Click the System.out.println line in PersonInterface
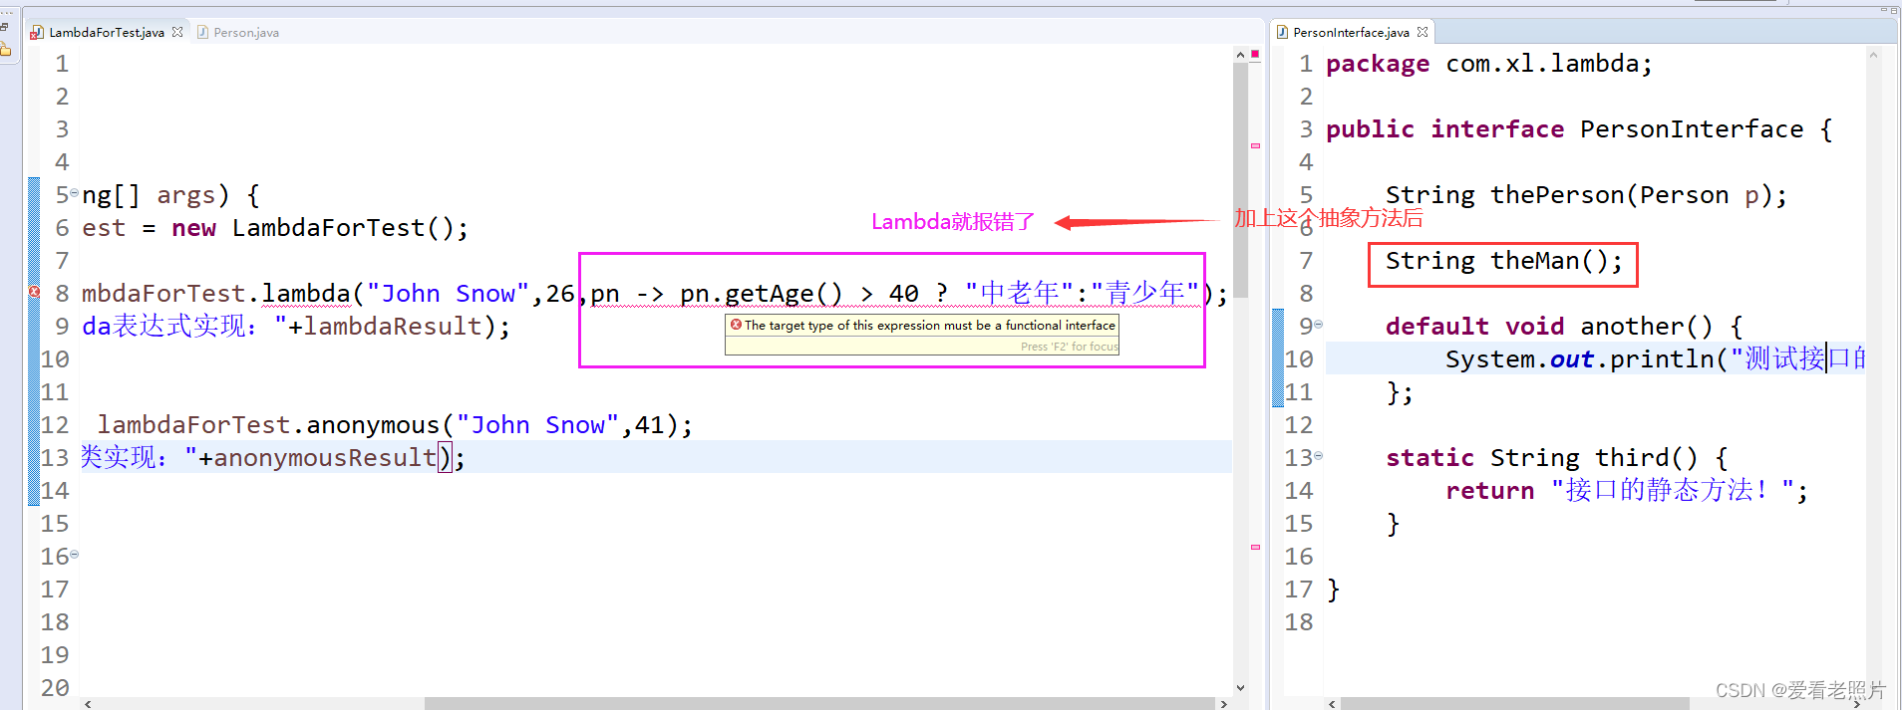 (1655, 359)
